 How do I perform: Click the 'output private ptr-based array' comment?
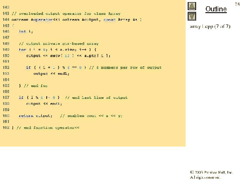pos(59,43)
